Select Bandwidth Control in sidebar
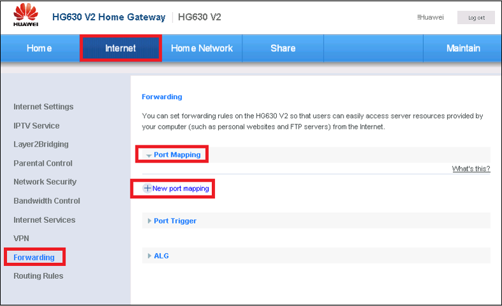The image size is (502, 306). coord(46,201)
